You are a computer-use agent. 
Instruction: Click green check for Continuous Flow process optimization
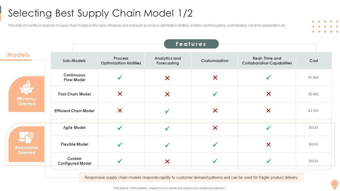(120, 77)
